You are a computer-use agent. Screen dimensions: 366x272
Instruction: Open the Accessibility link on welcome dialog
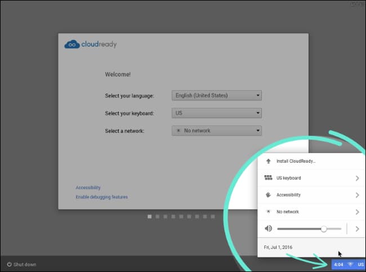point(88,188)
